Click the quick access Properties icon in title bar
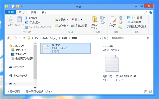 (13, 7)
